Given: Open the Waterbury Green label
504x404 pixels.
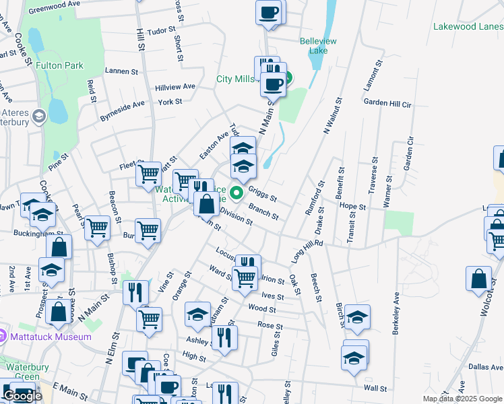Looking at the screenshot, I should (x=28, y=372).
